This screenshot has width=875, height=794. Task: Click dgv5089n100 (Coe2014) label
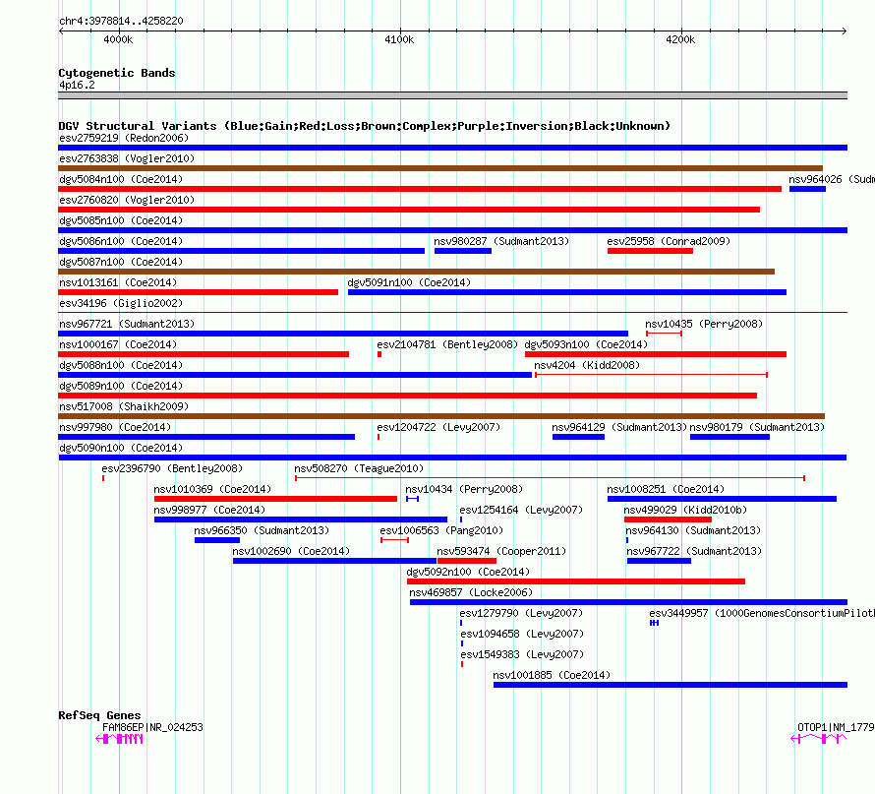click(x=121, y=386)
